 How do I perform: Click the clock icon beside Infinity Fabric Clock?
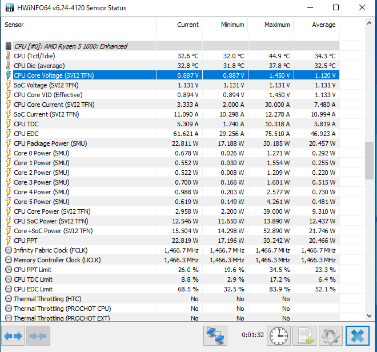9,250
